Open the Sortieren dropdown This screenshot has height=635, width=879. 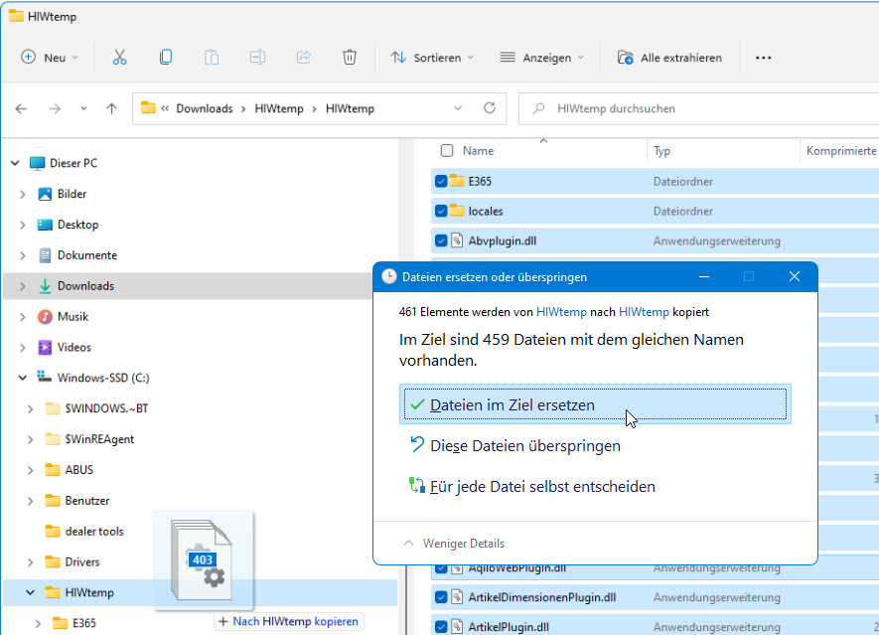point(432,58)
